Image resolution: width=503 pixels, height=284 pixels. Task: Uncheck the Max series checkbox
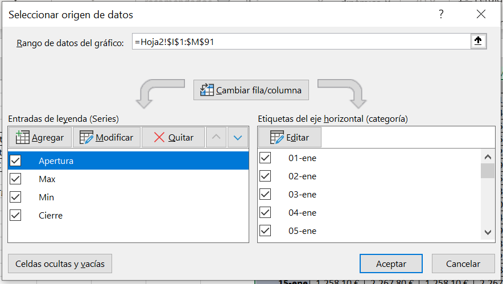(x=15, y=179)
